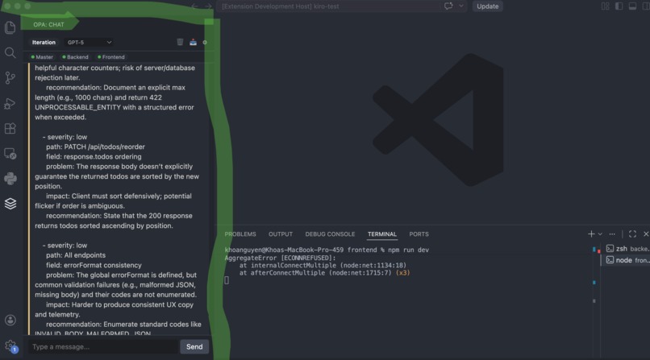This screenshot has width=650, height=360.
Task: Click 'UNPROCESSABLE_ENTITY' text in chat
Action: (79, 107)
